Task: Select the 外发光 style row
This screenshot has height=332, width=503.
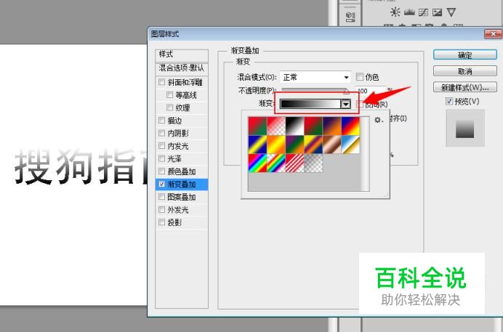Action: click(x=182, y=209)
